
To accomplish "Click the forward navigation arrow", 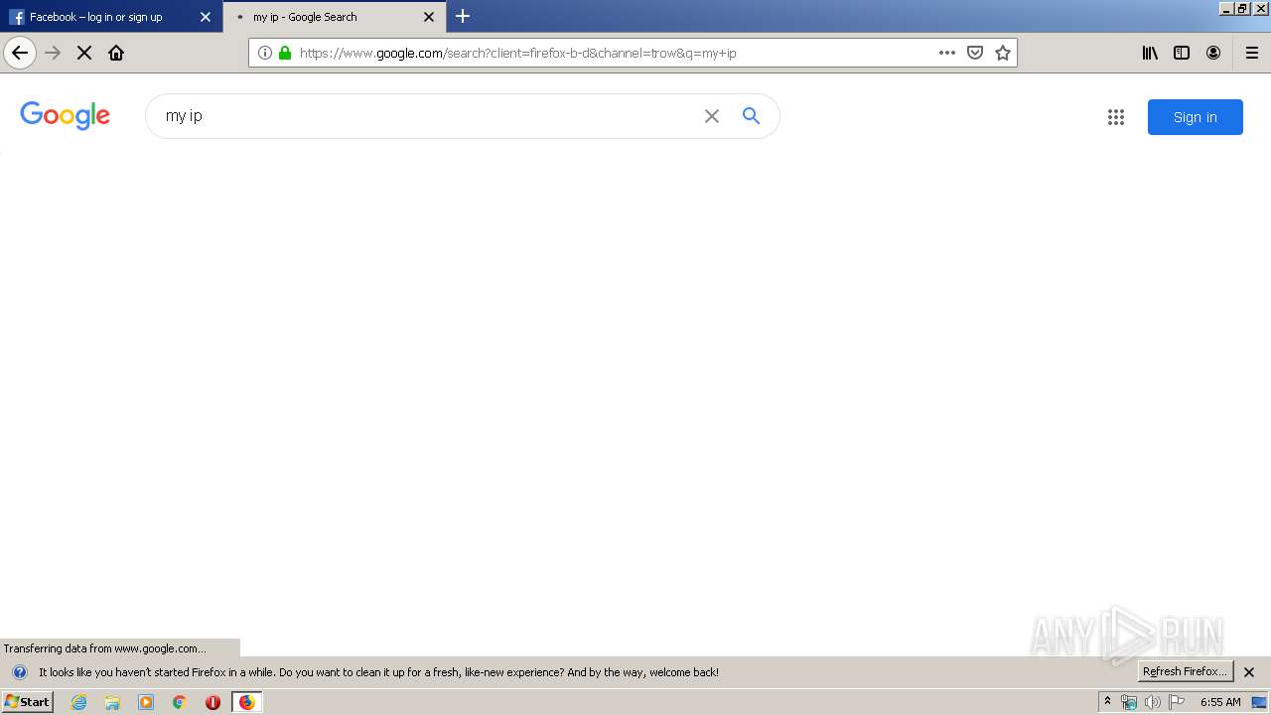I will tap(53, 53).
